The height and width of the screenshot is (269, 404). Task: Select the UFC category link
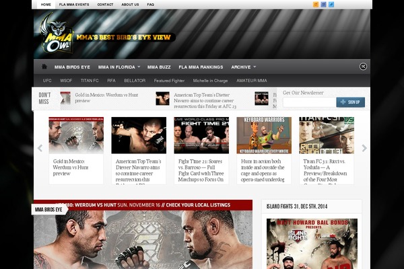point(47,81)
